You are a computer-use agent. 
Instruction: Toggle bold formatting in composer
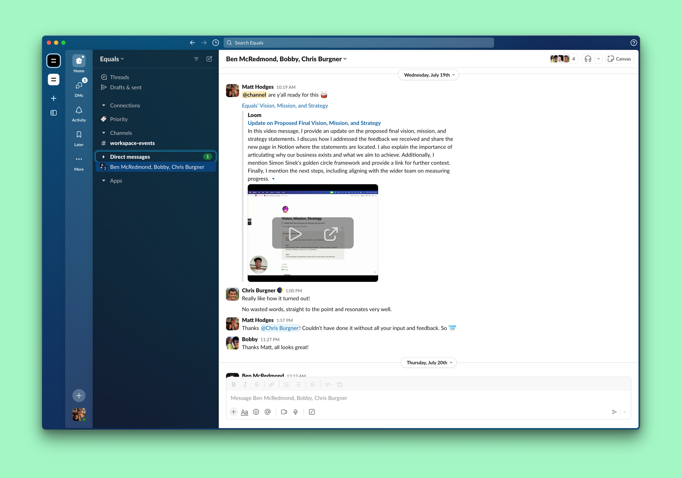pos(234,384)
